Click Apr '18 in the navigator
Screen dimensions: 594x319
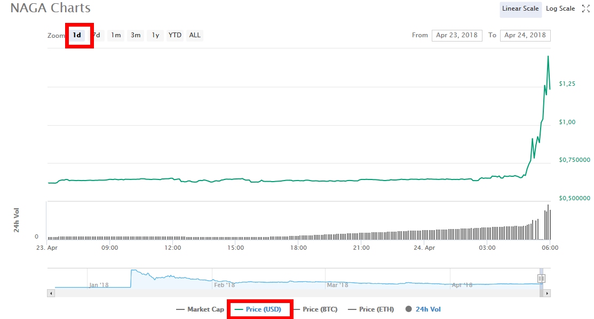coord(462,285)
